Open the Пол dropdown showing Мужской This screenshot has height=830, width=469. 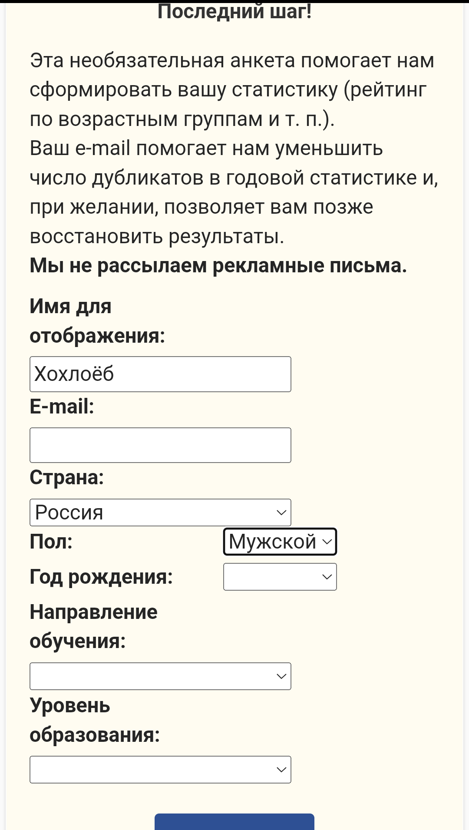tap(280, 542)
